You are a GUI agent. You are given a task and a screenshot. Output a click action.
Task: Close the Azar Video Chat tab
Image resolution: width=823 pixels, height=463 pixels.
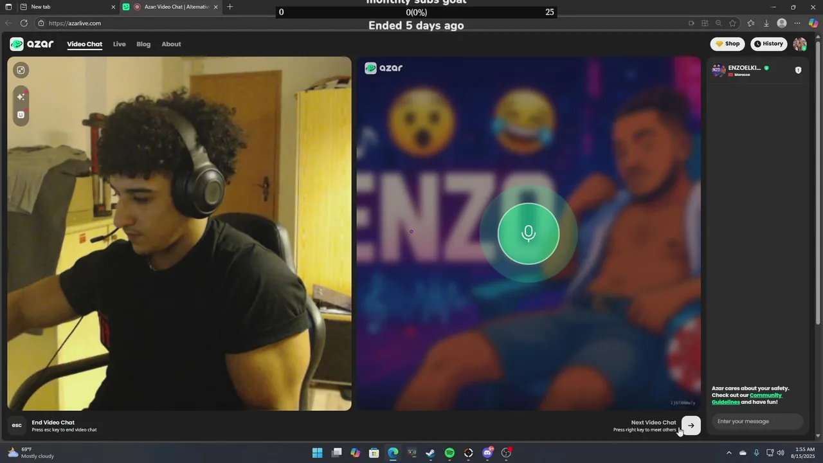(215, 7)
